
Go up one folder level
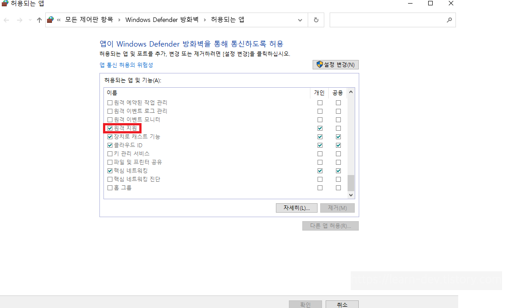coord(39,20)
